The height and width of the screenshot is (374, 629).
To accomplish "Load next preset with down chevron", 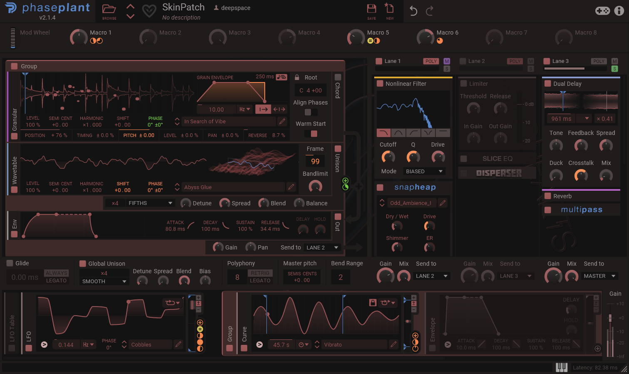I will pyautogui.click(x=130, y=17).
